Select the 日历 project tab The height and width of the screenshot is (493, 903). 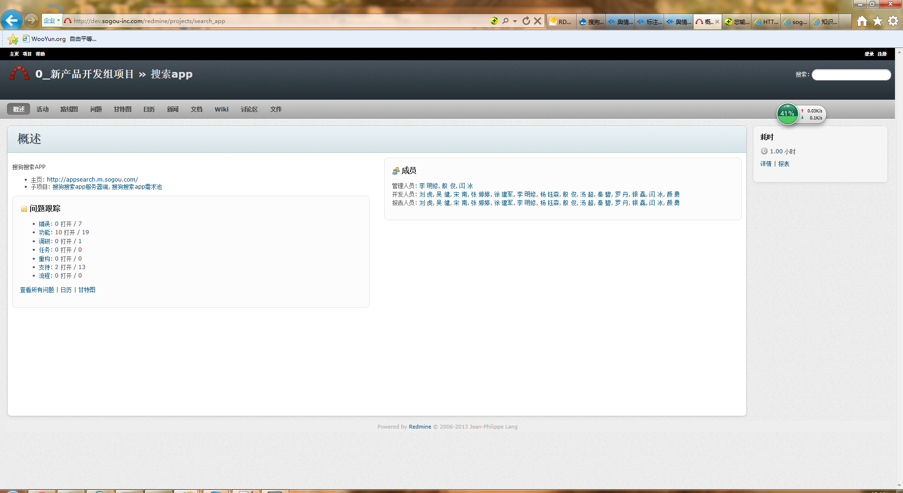pos(149,109)
